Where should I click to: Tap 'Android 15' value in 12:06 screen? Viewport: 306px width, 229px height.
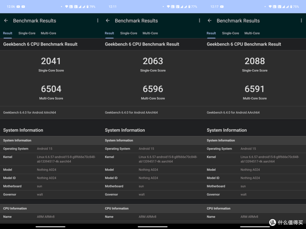[44, 149]
